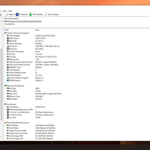Select the BIOS Date row
The image size is (150, 150).
[x=25, y=41]
